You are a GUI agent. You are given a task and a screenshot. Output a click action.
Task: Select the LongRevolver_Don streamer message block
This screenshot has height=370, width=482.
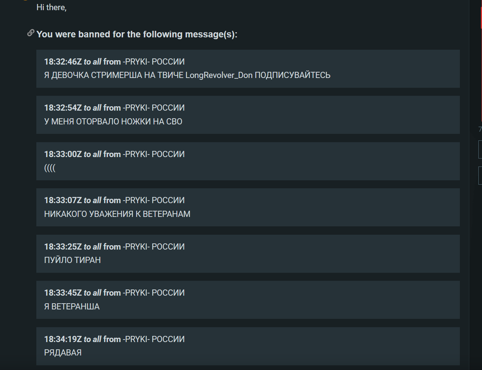248,69
